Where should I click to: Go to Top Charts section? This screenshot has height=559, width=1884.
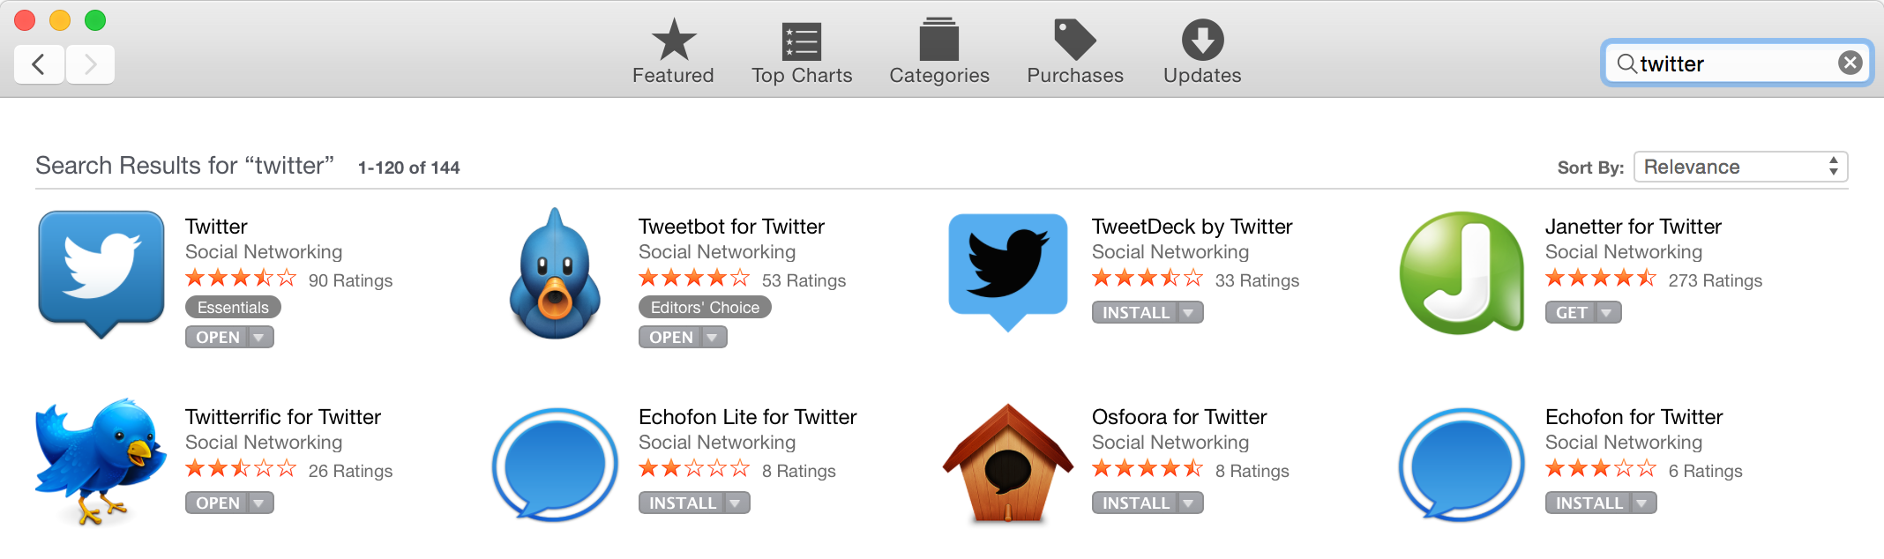pyautogui.click(x=802, y=51)
